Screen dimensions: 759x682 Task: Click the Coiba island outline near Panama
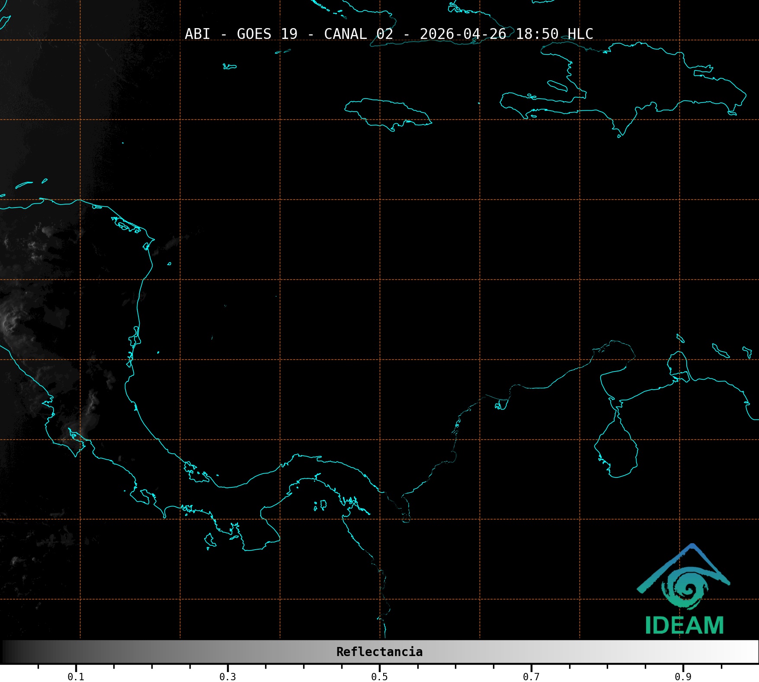pos(210,540)
